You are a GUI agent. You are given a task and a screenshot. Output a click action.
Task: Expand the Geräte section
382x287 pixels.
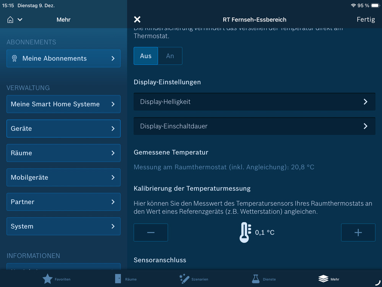63,128
